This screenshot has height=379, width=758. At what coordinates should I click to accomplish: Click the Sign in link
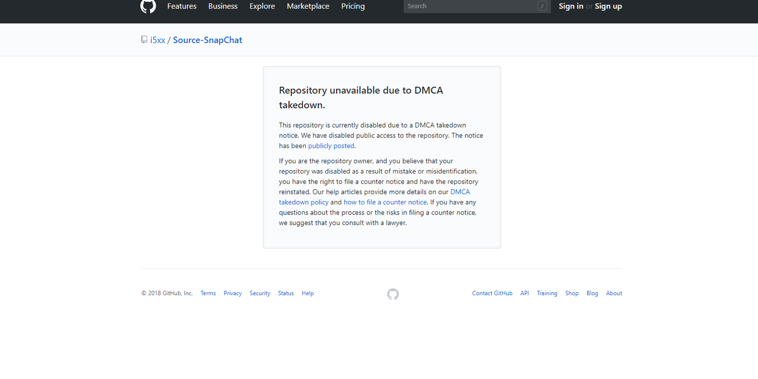point(571,6)
